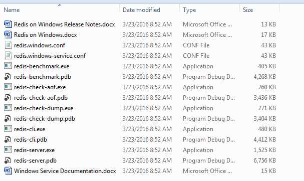
Task: Click the sort arrow above the Name column
Action: [x=60, y=5]
